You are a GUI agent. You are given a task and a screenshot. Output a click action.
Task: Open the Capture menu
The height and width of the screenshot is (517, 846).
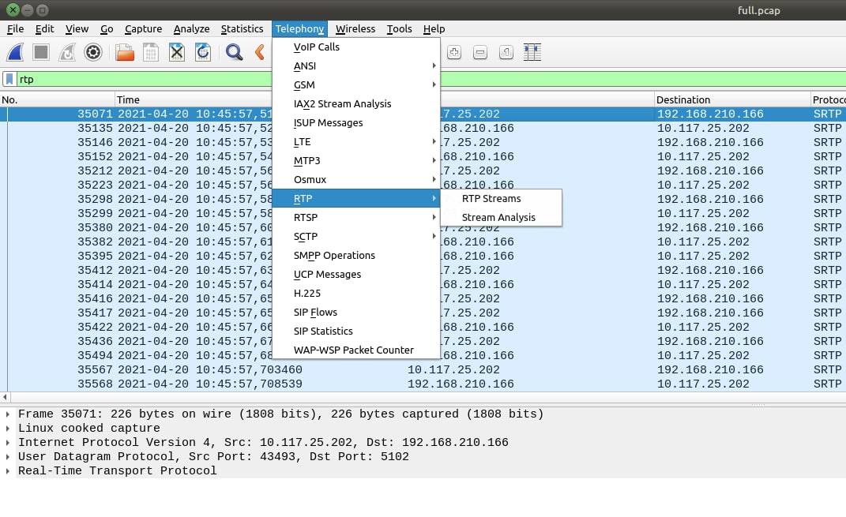(144, 29)
